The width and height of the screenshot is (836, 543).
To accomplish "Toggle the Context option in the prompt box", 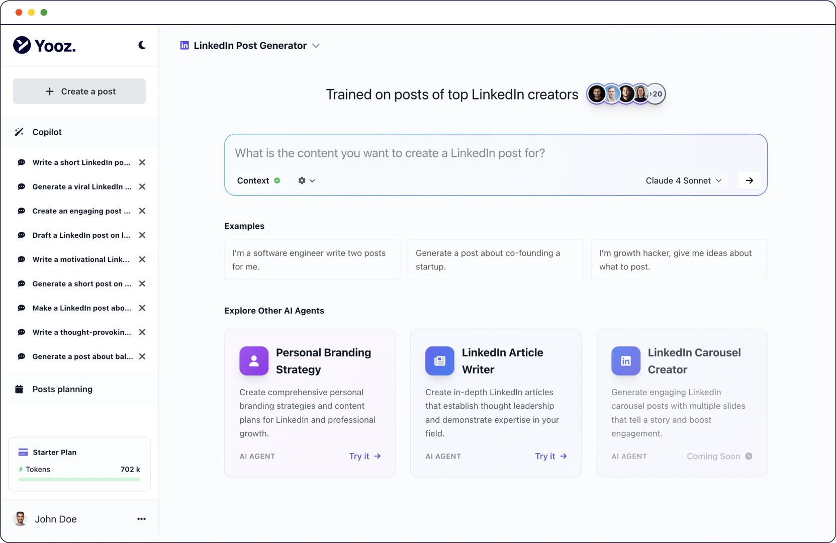I will pyautogui.click(x=258, y=180).
